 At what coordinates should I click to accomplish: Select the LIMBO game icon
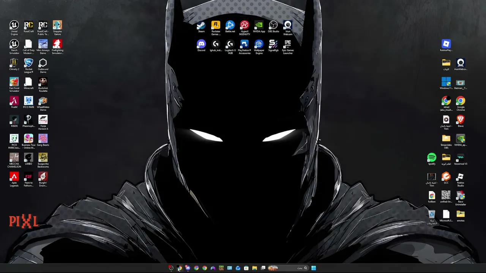pos(28,160)
